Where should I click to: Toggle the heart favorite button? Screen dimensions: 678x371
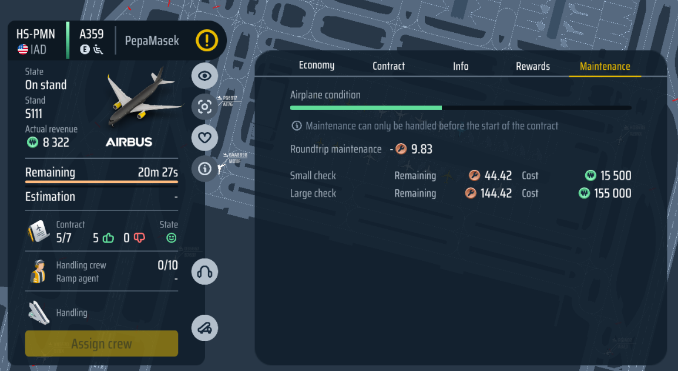click(x=204, y=138)
